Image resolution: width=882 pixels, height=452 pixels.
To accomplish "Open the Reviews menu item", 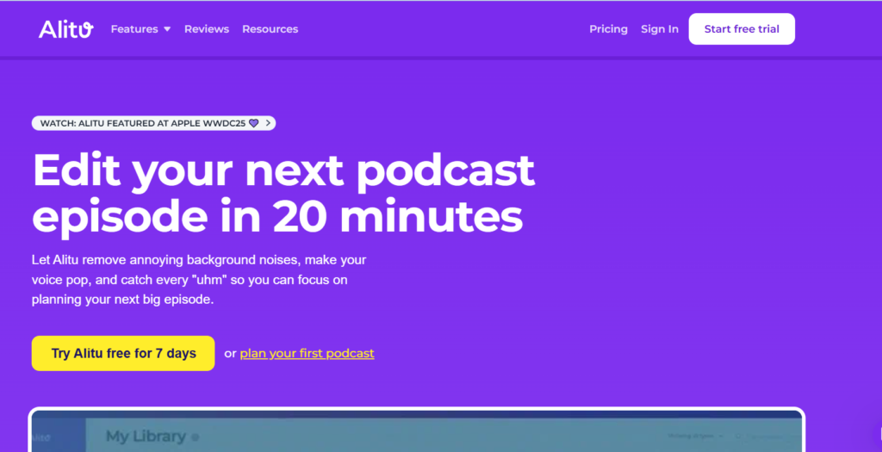I will 207,28.
